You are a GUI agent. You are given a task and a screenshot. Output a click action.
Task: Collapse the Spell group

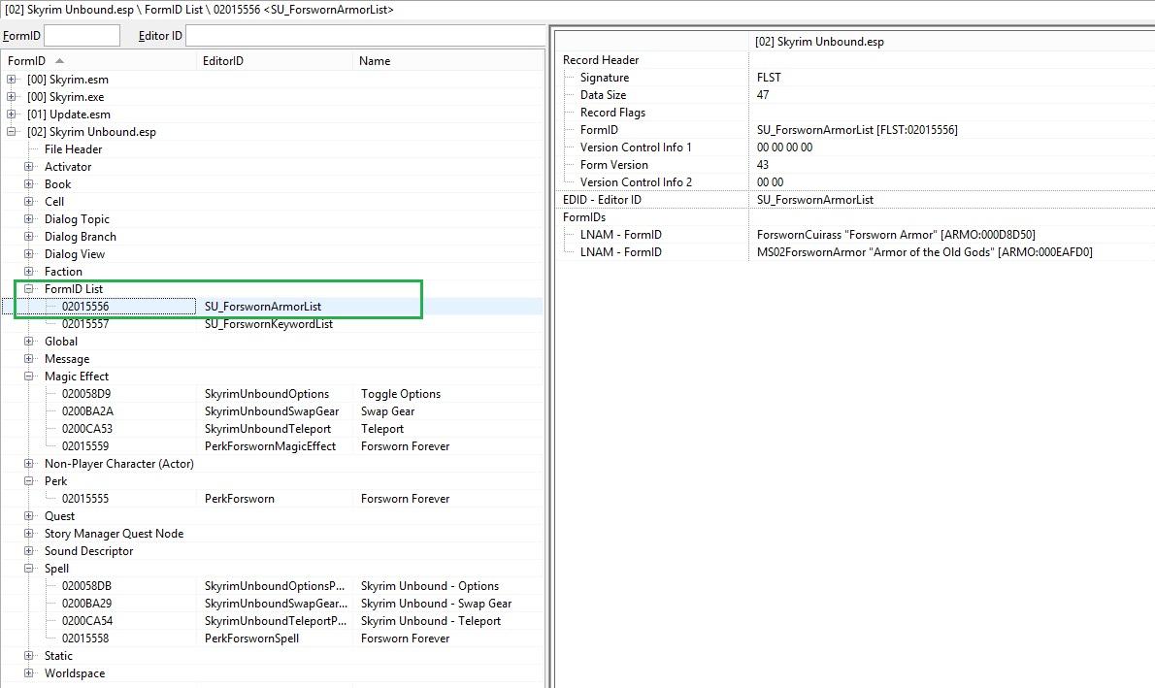click(x=29, y=569)
